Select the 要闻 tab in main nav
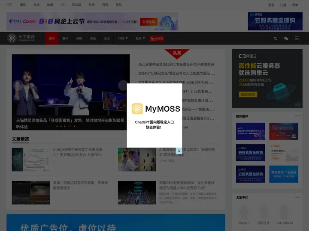The height and width of the screenshot is (231, 309). click(65, 38)
